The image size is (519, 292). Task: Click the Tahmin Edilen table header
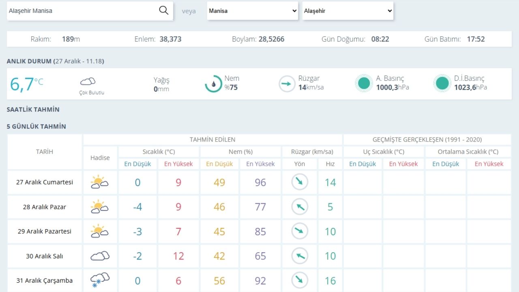[212, 140]
